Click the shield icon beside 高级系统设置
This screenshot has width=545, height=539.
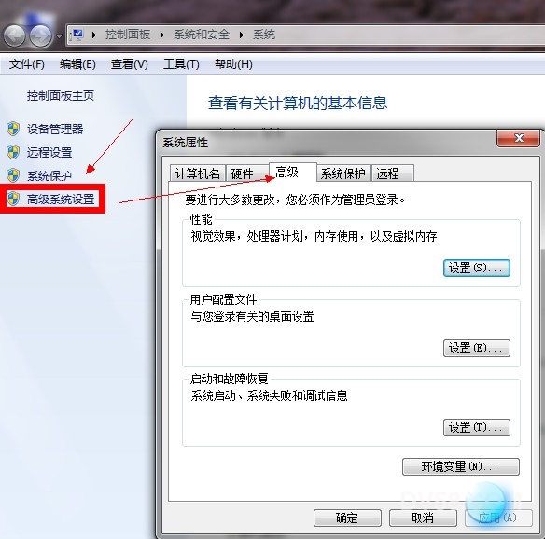coord(13,199)
